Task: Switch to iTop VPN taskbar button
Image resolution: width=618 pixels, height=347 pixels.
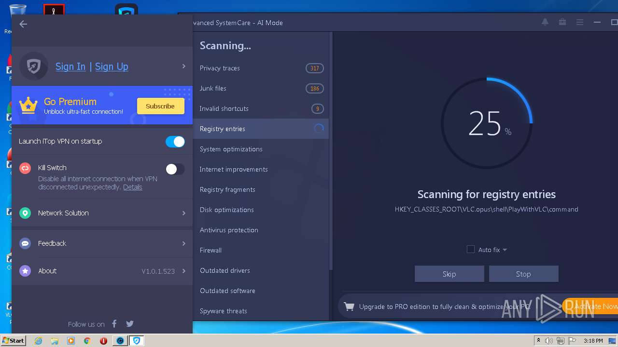Action: click(x=137, y=341)
